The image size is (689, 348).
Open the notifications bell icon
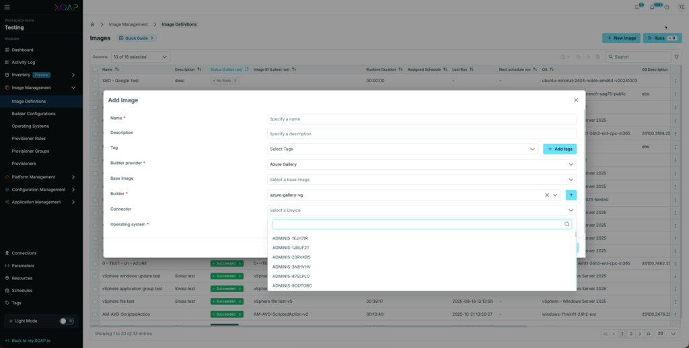(x=651, y=7)
